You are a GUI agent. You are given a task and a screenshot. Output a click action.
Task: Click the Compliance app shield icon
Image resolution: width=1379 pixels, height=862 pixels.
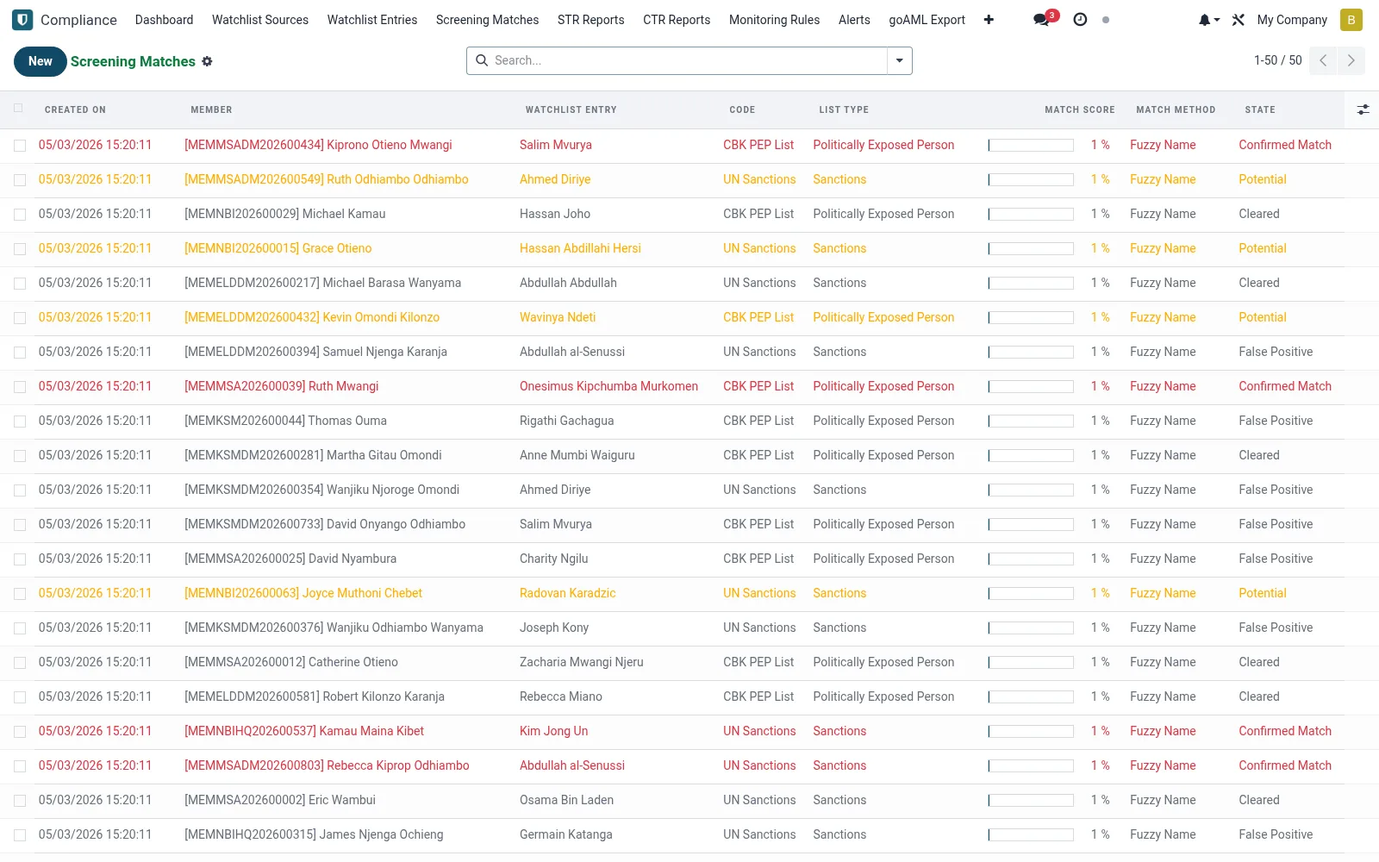(x=22, y=20)
